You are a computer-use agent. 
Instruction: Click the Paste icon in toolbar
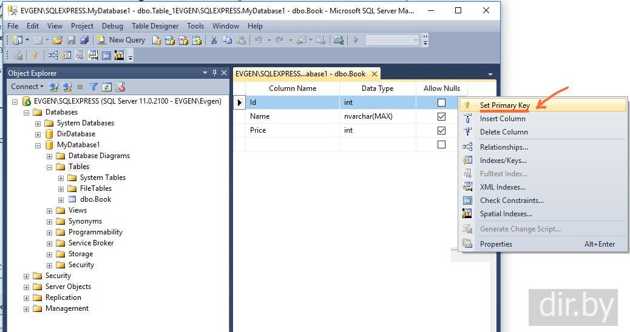pos(241,40)
